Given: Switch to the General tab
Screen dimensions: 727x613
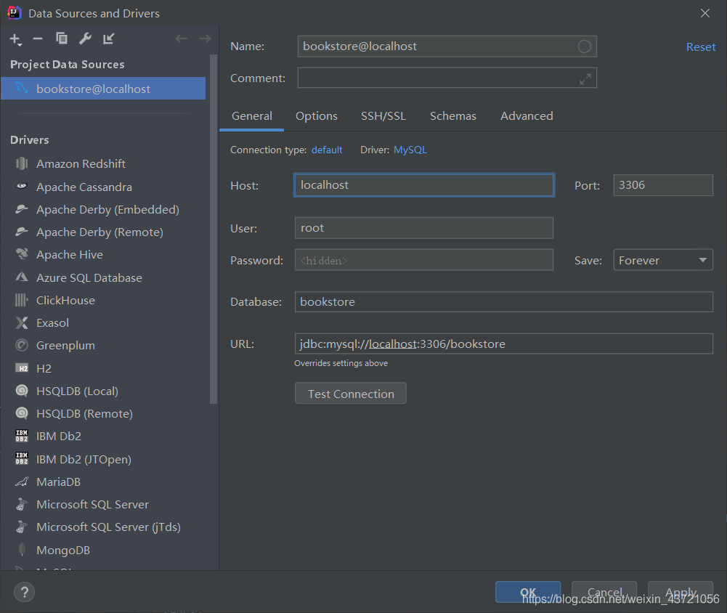Looking at the screenshot, I should [252, 116].
